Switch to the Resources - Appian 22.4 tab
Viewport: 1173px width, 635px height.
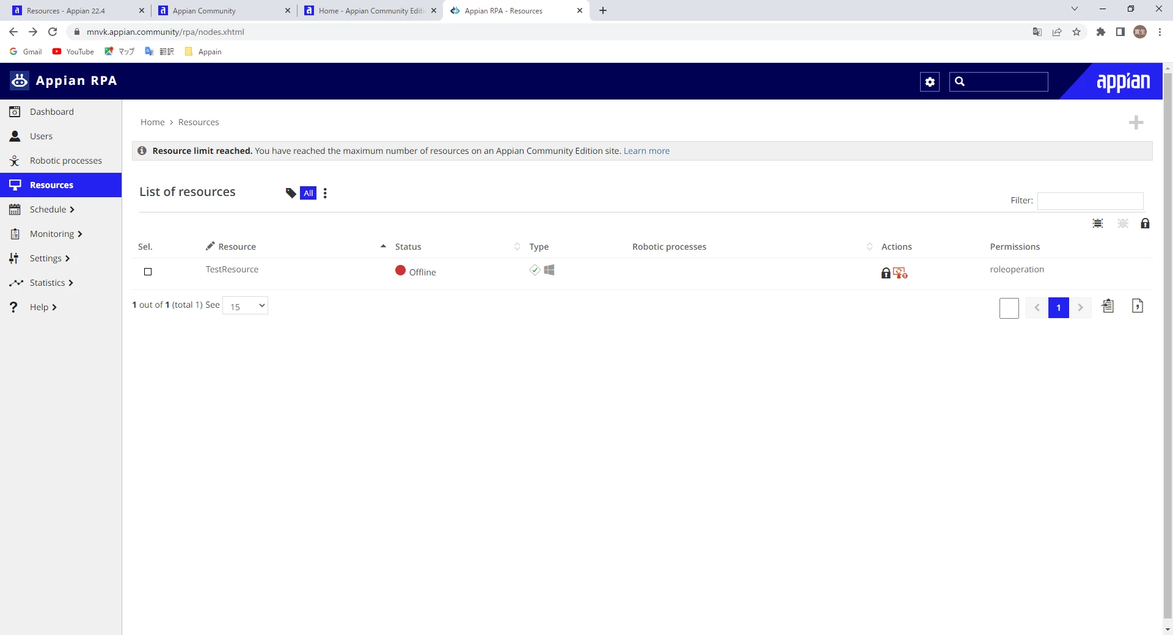[76, 10]
